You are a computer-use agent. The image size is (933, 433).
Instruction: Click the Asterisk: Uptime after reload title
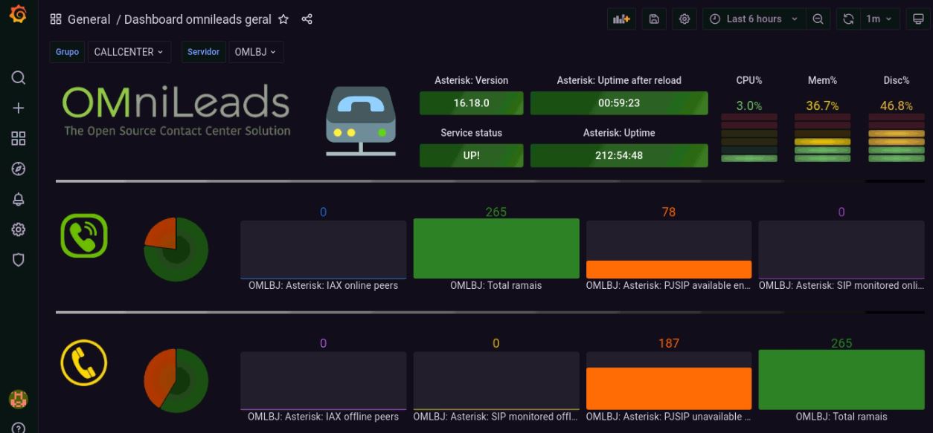click(x=619, y=80)
